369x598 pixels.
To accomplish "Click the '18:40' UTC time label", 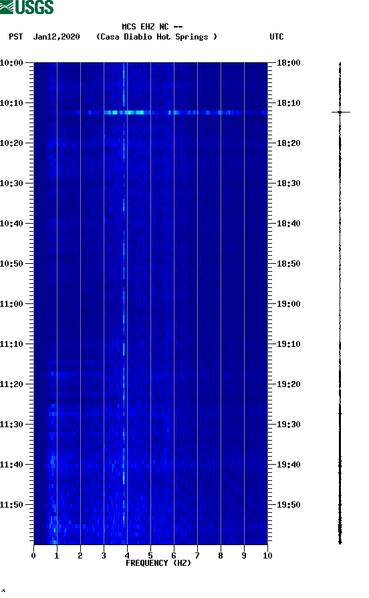I will pyautogui.click(x=289, y=224).
